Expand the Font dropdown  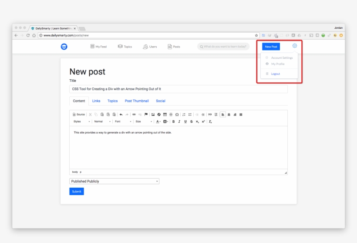click(123, 121)
